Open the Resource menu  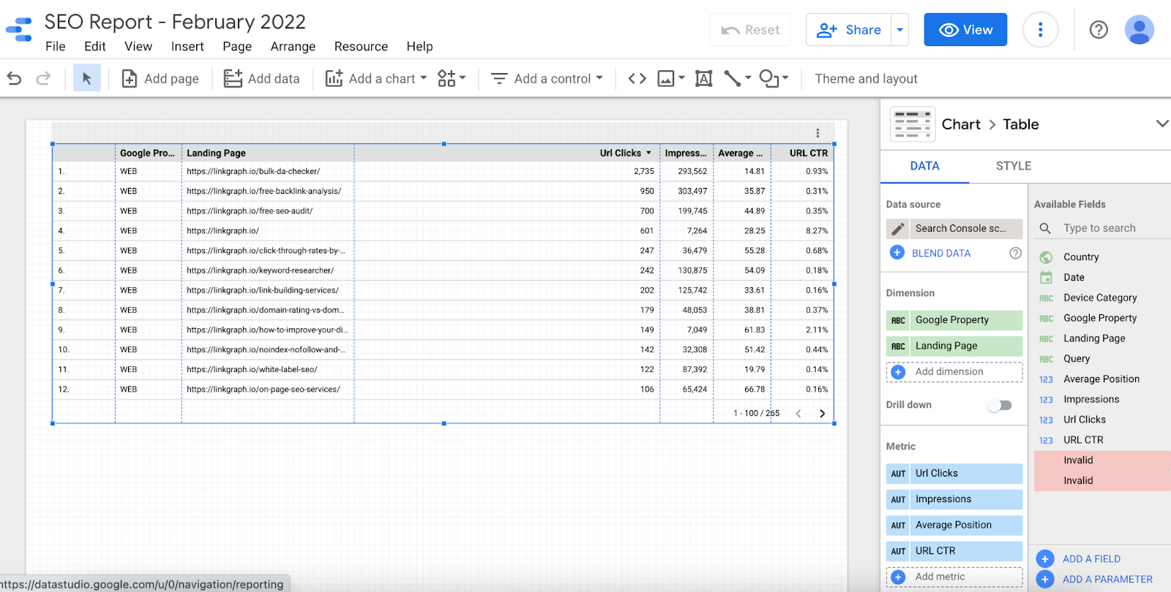point(361,47)
